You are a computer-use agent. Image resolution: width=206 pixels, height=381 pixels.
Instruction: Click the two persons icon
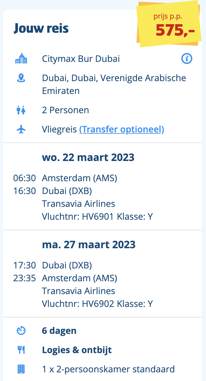point(21,110)
